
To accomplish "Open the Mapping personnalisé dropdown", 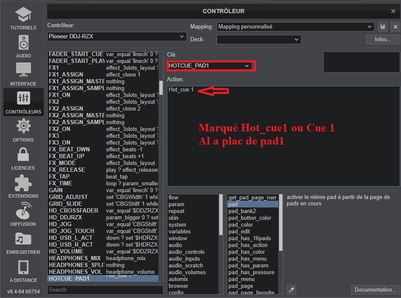I will pyautogui.click(x=295, y=27).
